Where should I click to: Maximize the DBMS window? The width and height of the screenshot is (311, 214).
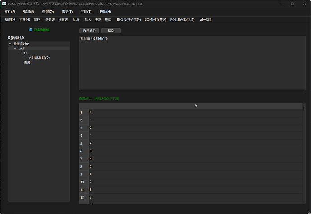tap(292, 4)
